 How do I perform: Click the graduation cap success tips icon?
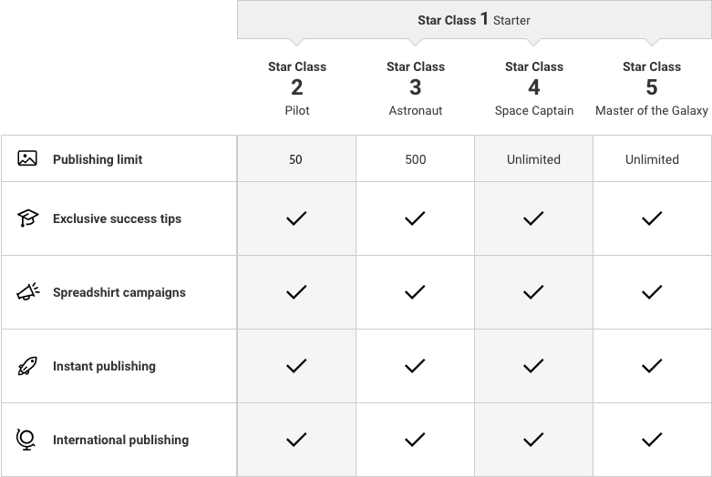[x=27, y=218]
